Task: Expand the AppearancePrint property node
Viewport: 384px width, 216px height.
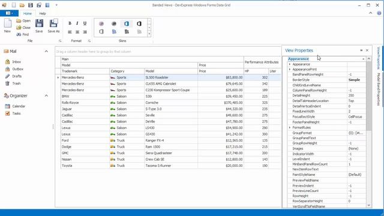Action: tap(290, 70)
